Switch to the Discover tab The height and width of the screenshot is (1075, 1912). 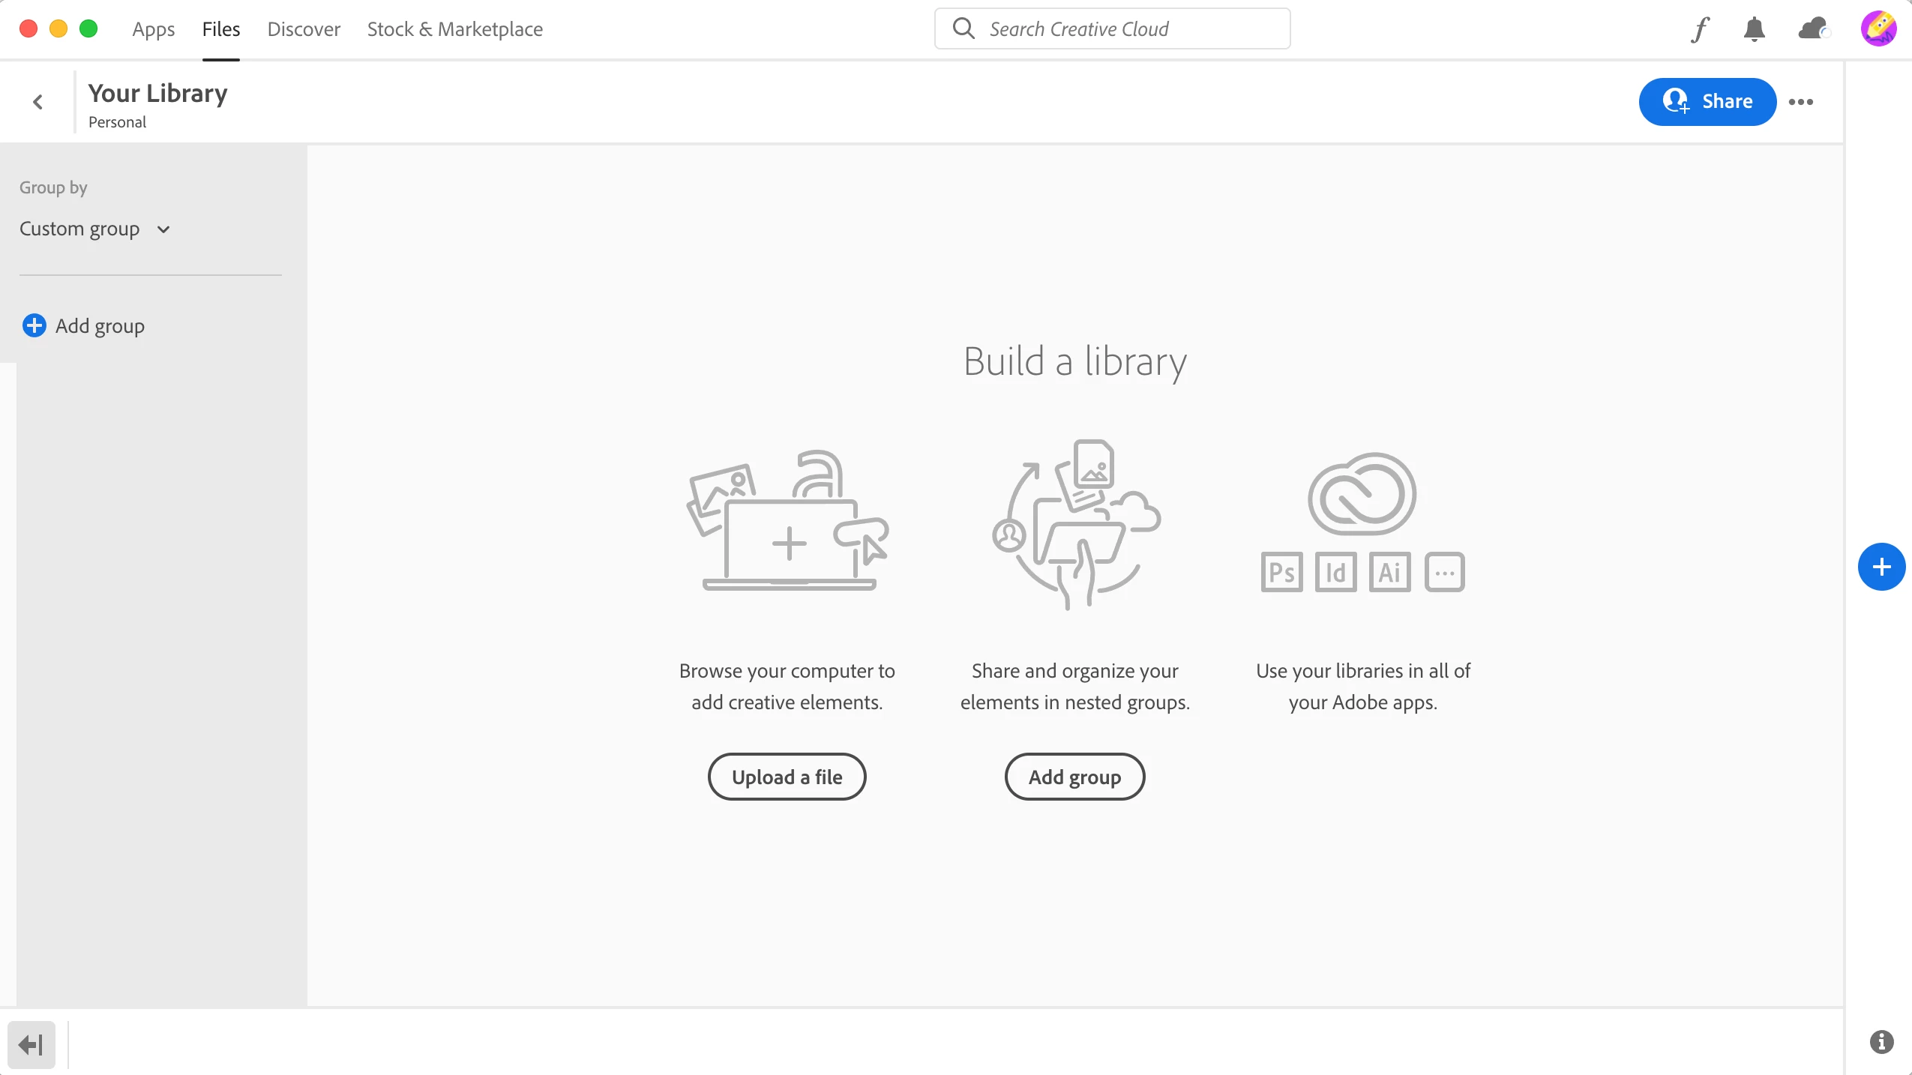point(304,29)
